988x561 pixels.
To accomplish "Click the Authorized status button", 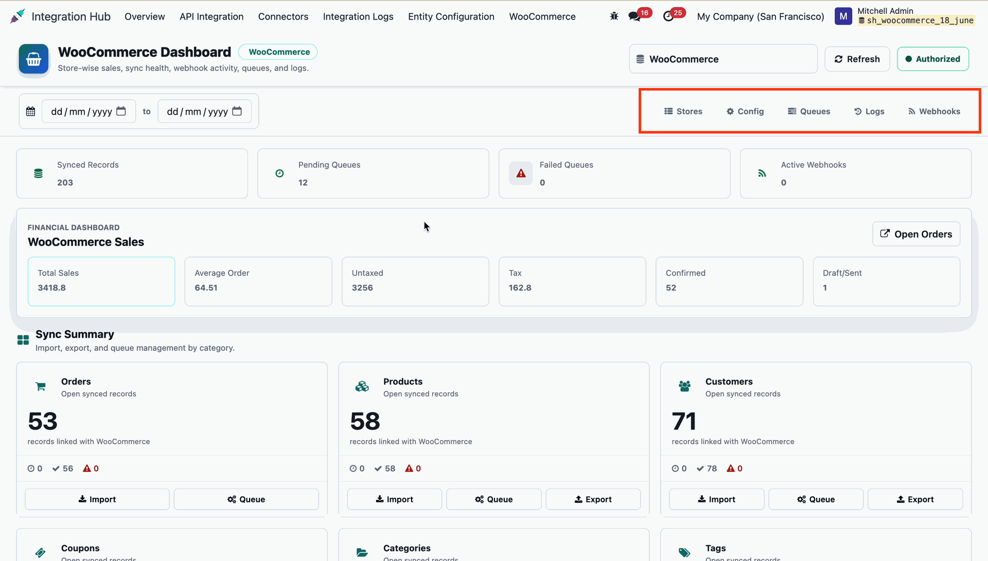I will pos(933,59).
